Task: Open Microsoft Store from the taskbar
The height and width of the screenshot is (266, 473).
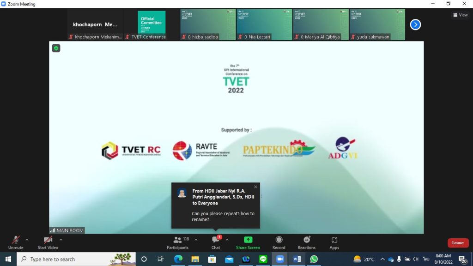Action: (212, 259)
